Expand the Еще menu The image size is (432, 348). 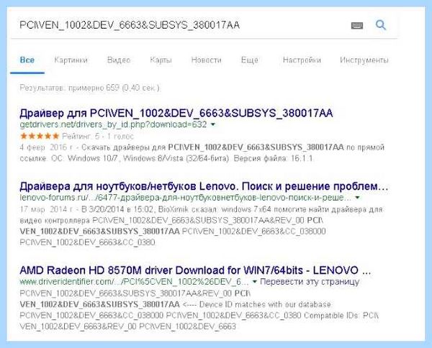point(250,60)
